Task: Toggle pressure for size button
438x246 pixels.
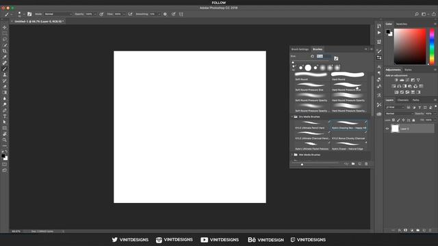Action: pyautogui.click(x=173, y=14)
